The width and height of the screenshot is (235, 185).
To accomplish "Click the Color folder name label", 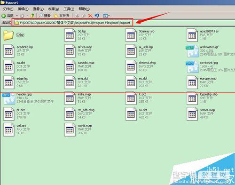I will [20, 35].
